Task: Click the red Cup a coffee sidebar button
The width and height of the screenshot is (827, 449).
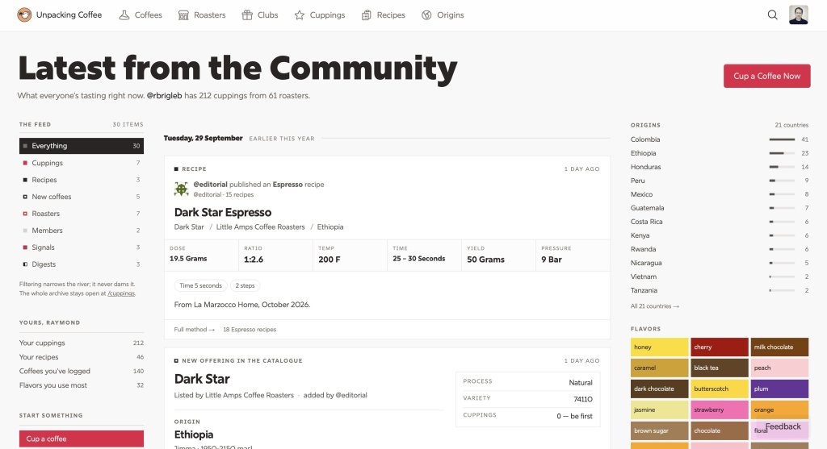Action: coord(82,439)
